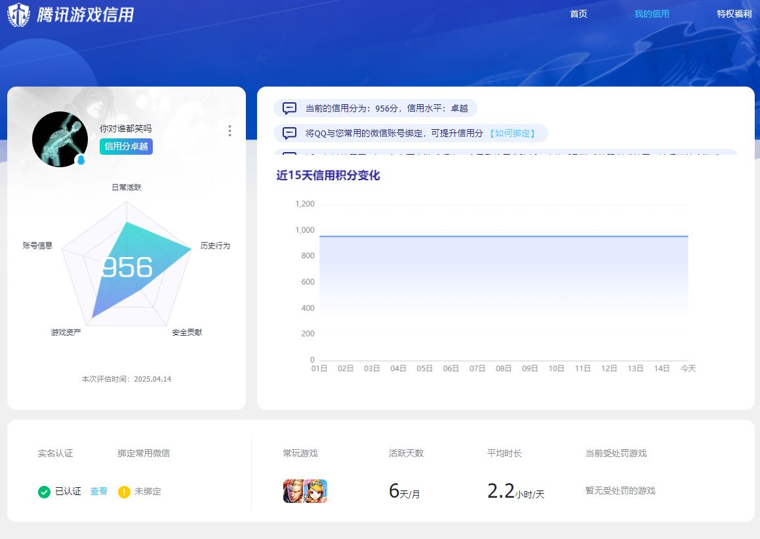Click the 如何绑定 link

[x=512, y=133]
